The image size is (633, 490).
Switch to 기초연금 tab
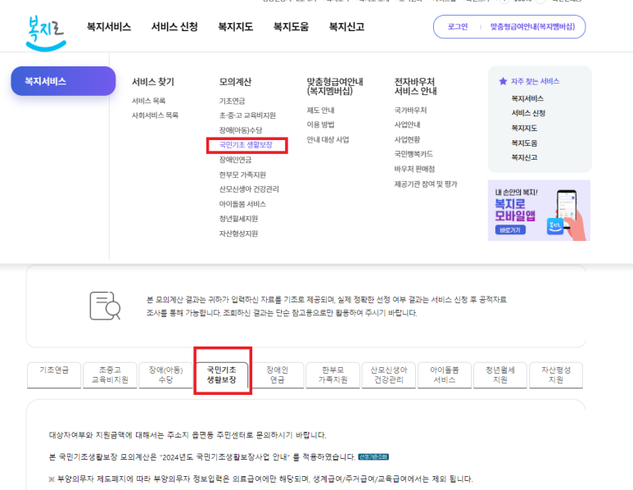click(x=54, y=374)
